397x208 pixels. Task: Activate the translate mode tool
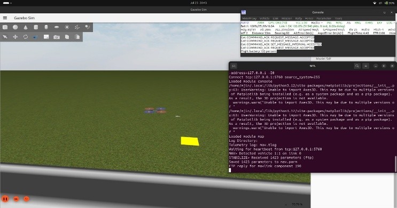[x=15, y=37]
